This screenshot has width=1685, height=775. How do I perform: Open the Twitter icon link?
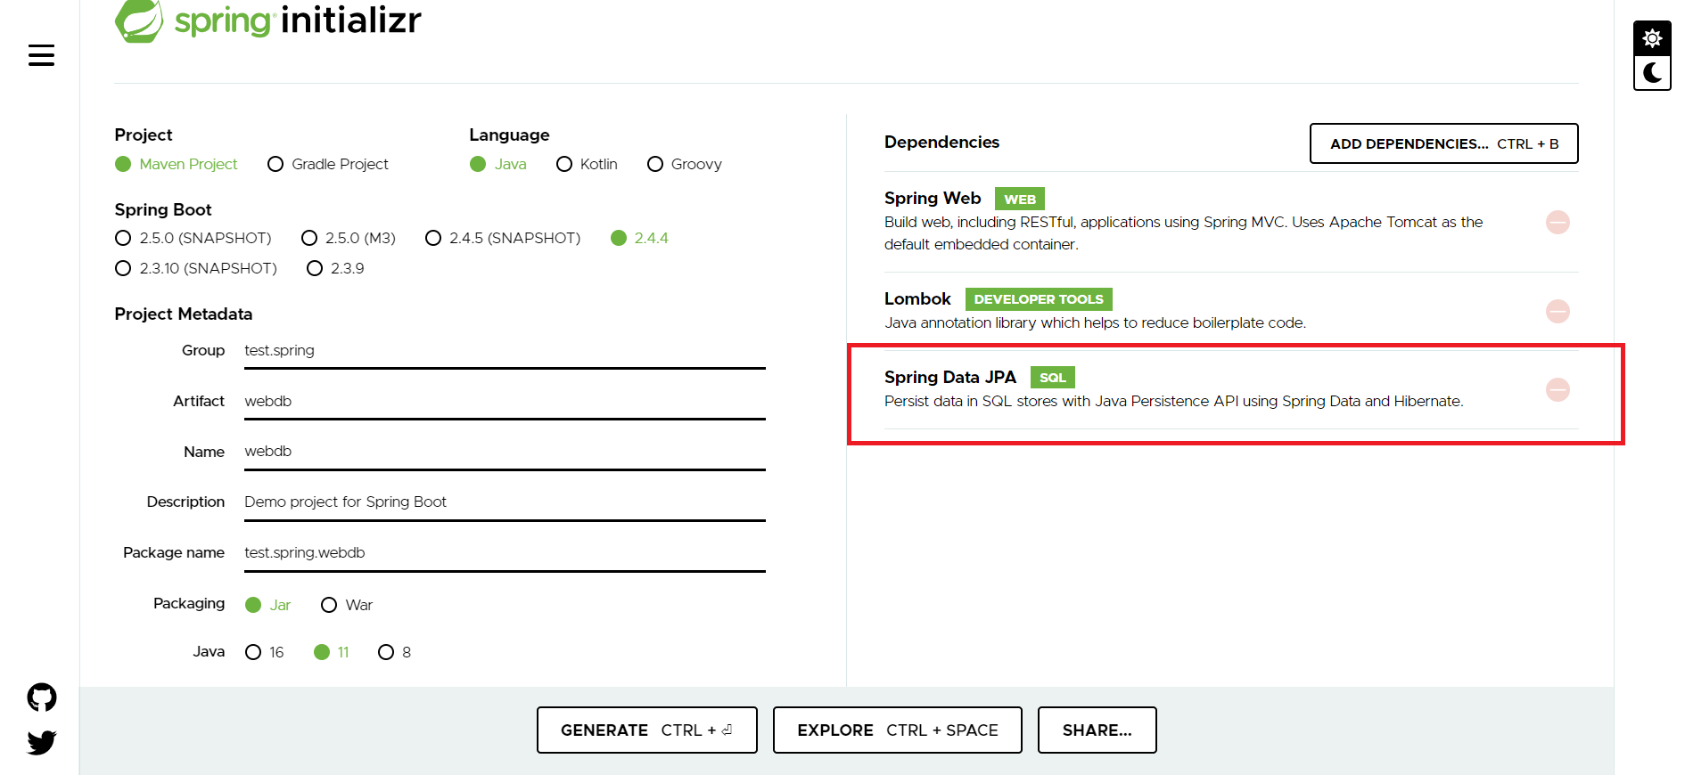point(42,742)
